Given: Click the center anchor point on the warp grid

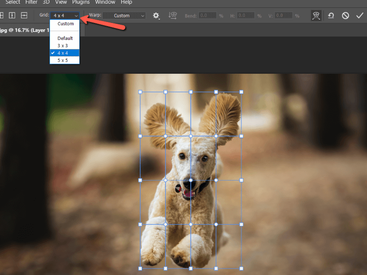Looking at the screenshot, I should [190, 181].
